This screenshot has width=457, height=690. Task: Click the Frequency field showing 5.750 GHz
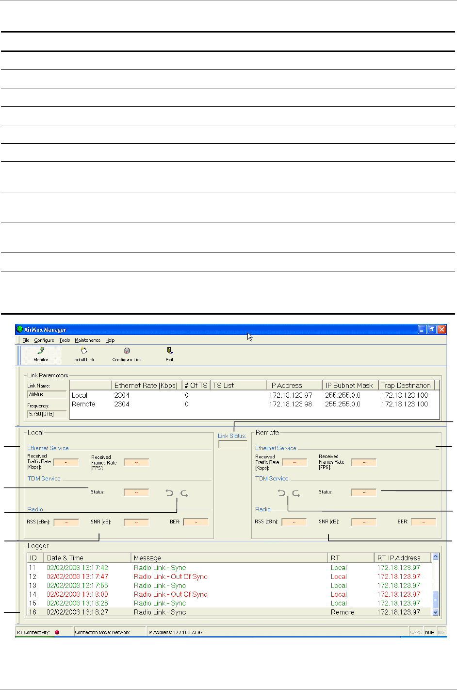[47, 414]
